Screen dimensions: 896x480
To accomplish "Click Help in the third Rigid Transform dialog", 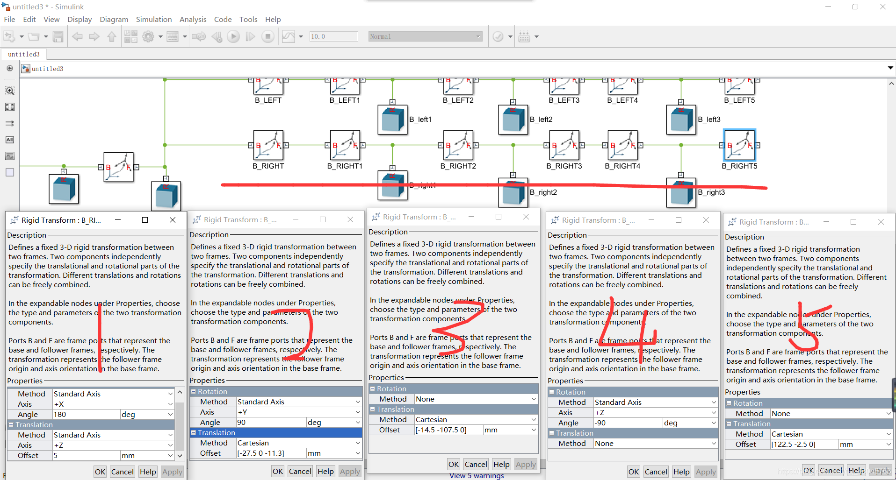I will tap(501, 464).
